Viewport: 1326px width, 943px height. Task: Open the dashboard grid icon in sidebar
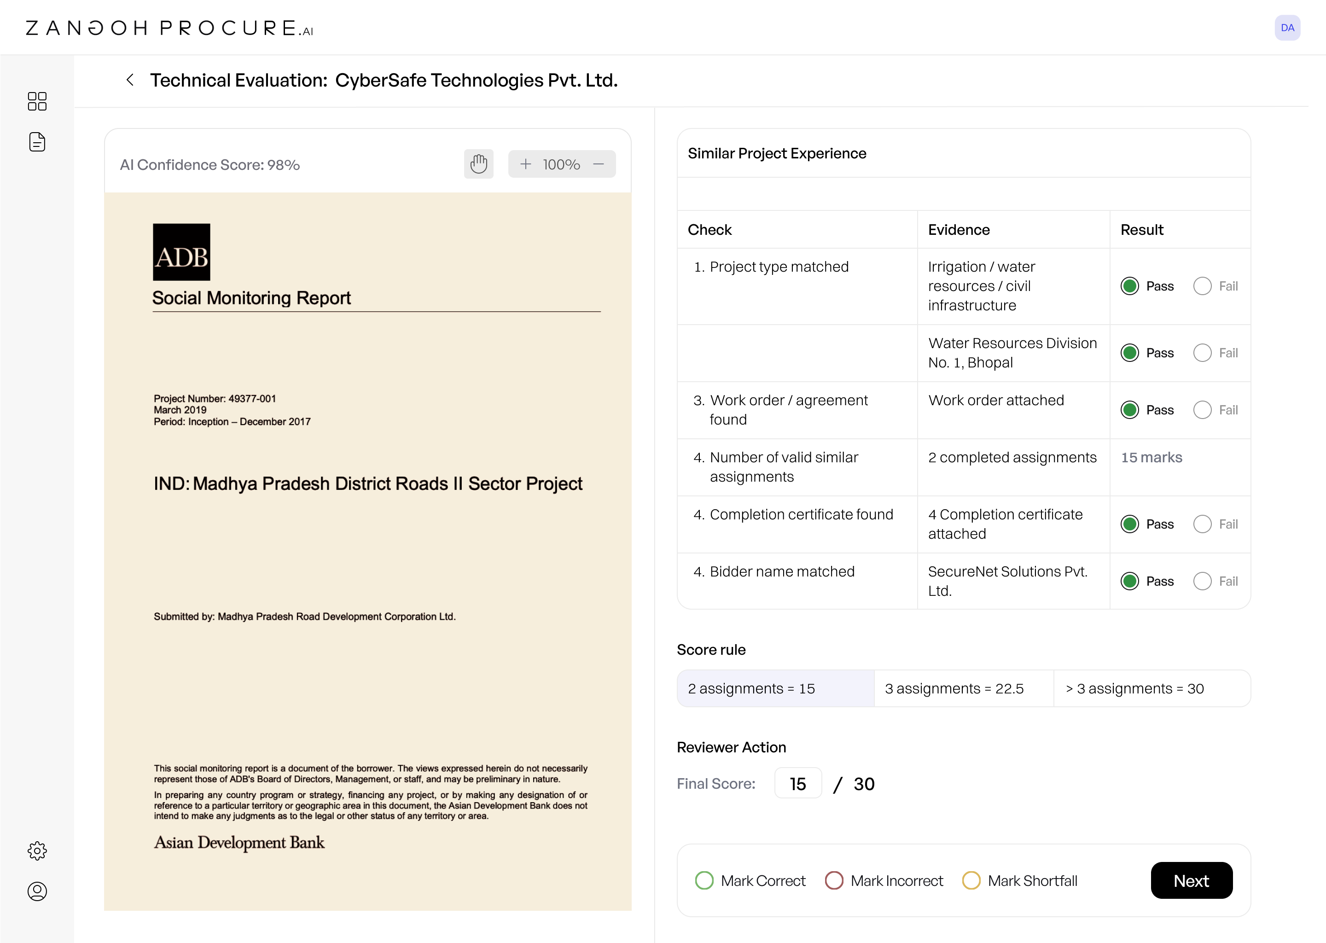[x=37, y=101]
